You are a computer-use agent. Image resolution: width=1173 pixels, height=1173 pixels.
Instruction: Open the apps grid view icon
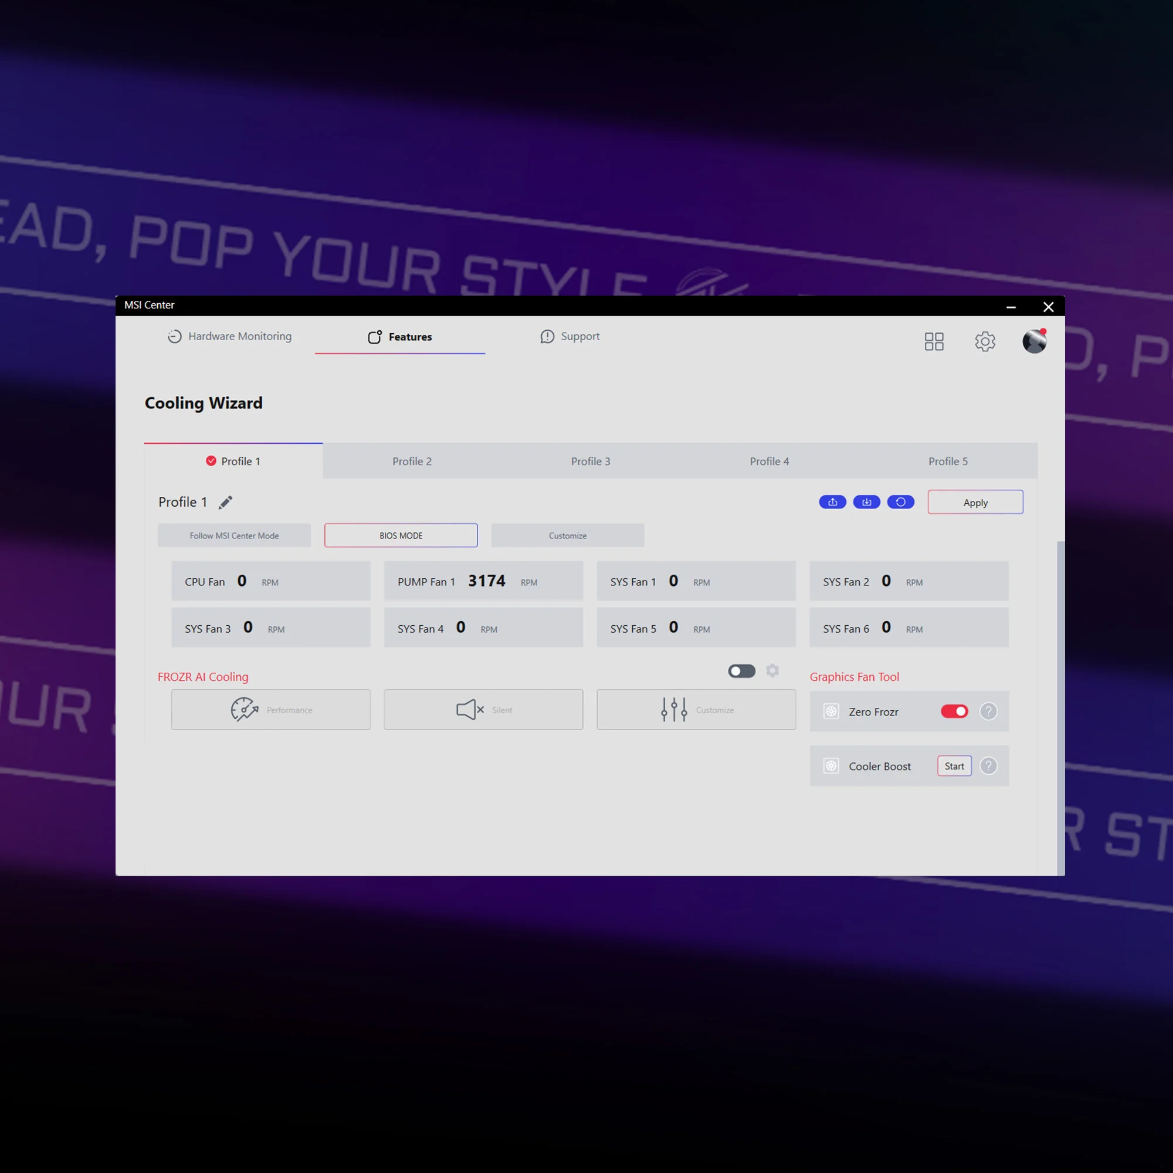click(x=934, y=341)
